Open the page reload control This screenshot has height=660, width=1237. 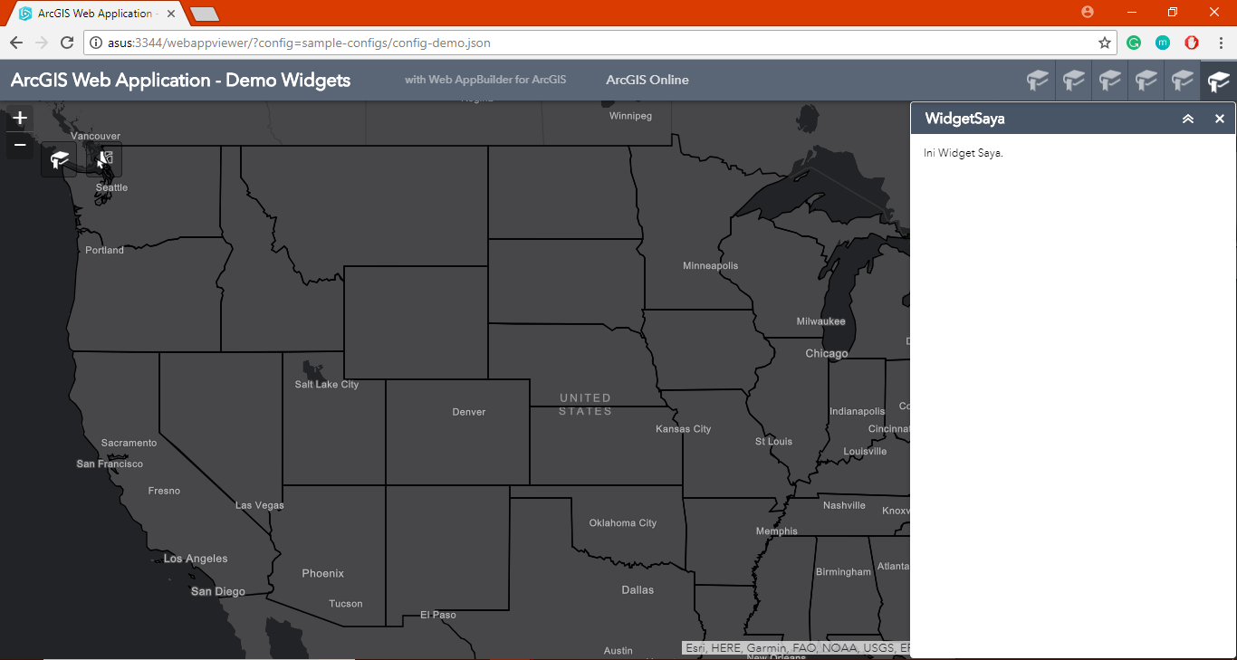(x=67, y=43)
